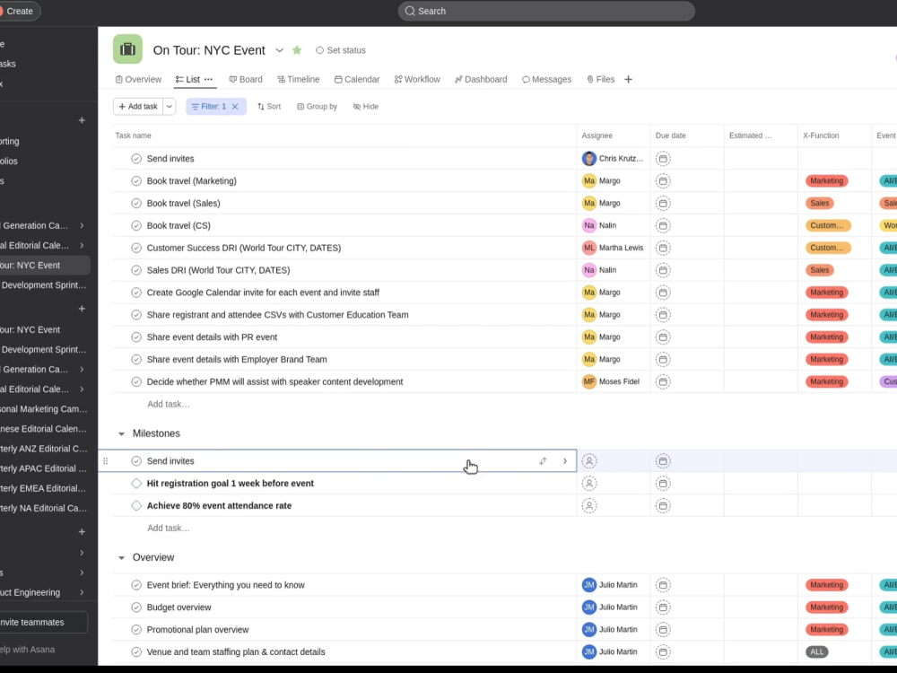Viewport: 897px width, 673px height.
Task: Open the project title dropdown
Action: pyautogui.click(x=280, y=50)
